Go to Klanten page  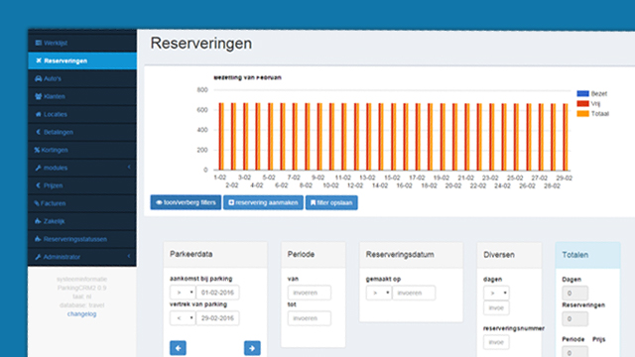pos(82,96)
